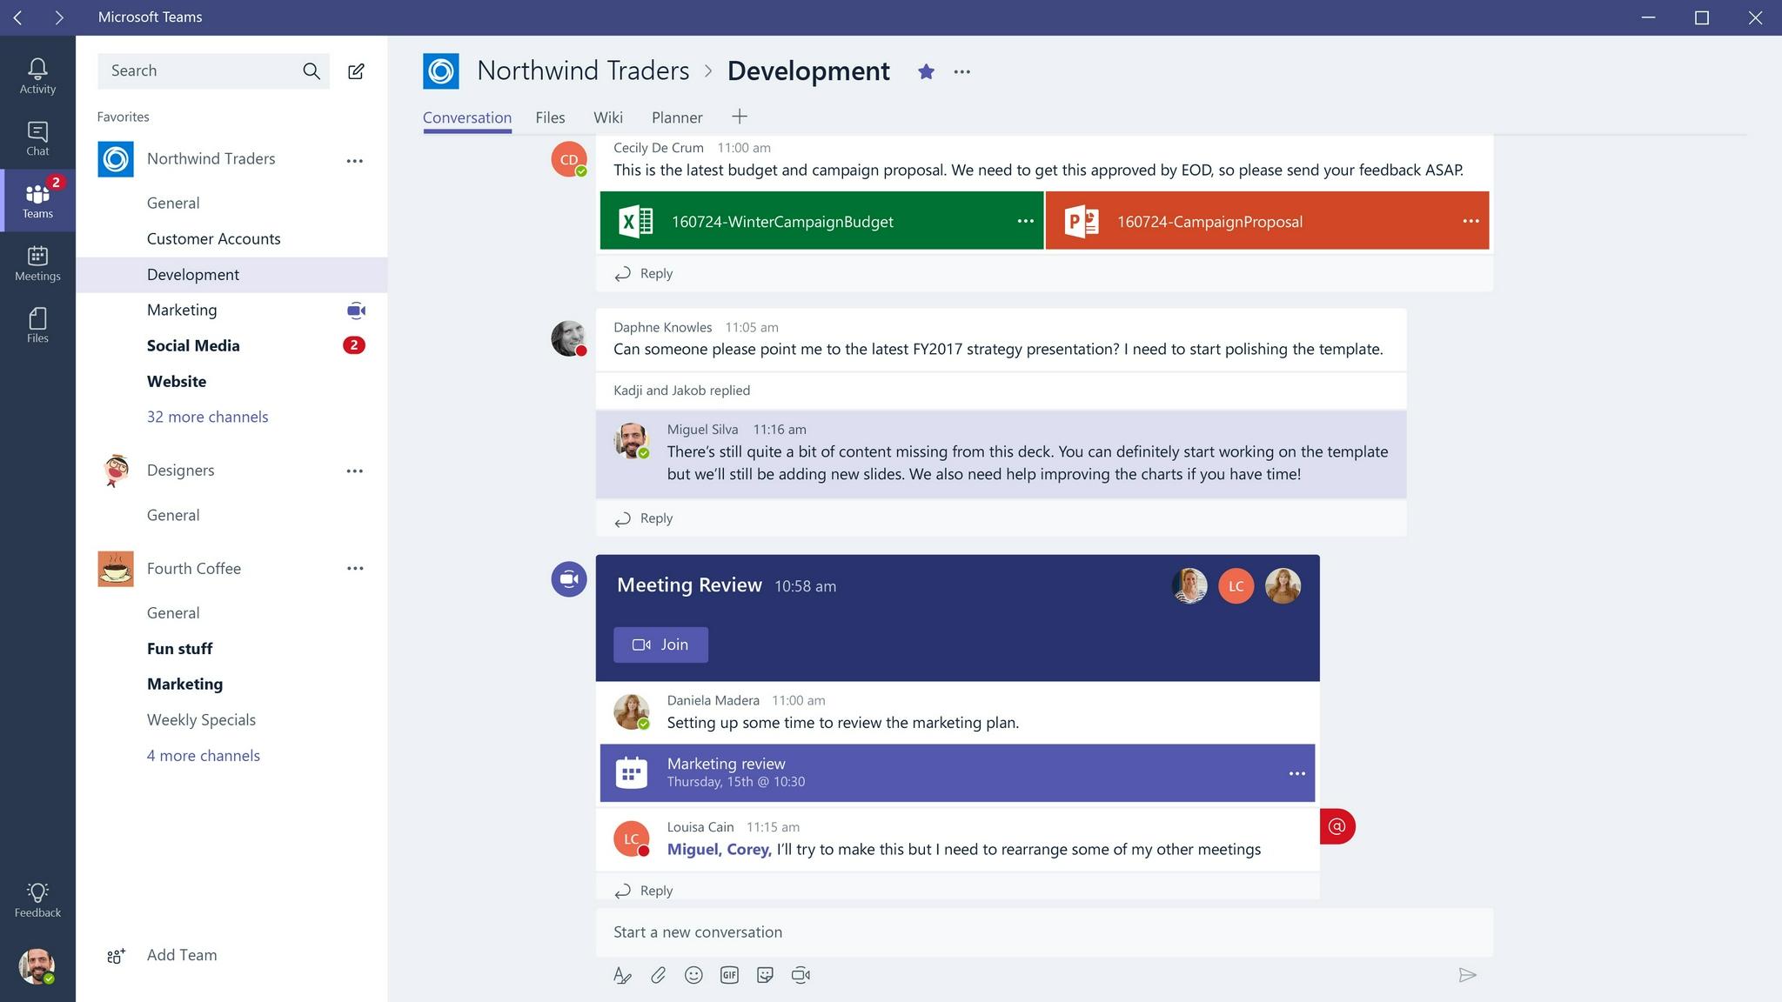Click the compose new message icon

(x=358, y=70)
